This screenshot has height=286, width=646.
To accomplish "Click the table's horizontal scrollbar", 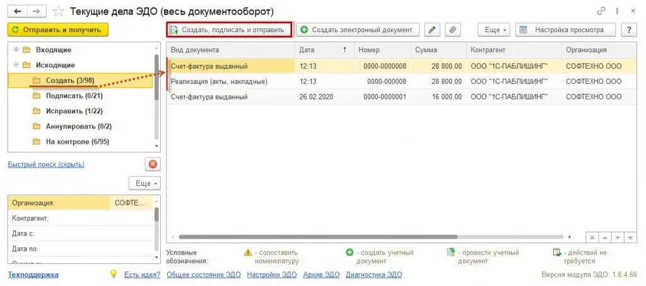I will 318,237.
